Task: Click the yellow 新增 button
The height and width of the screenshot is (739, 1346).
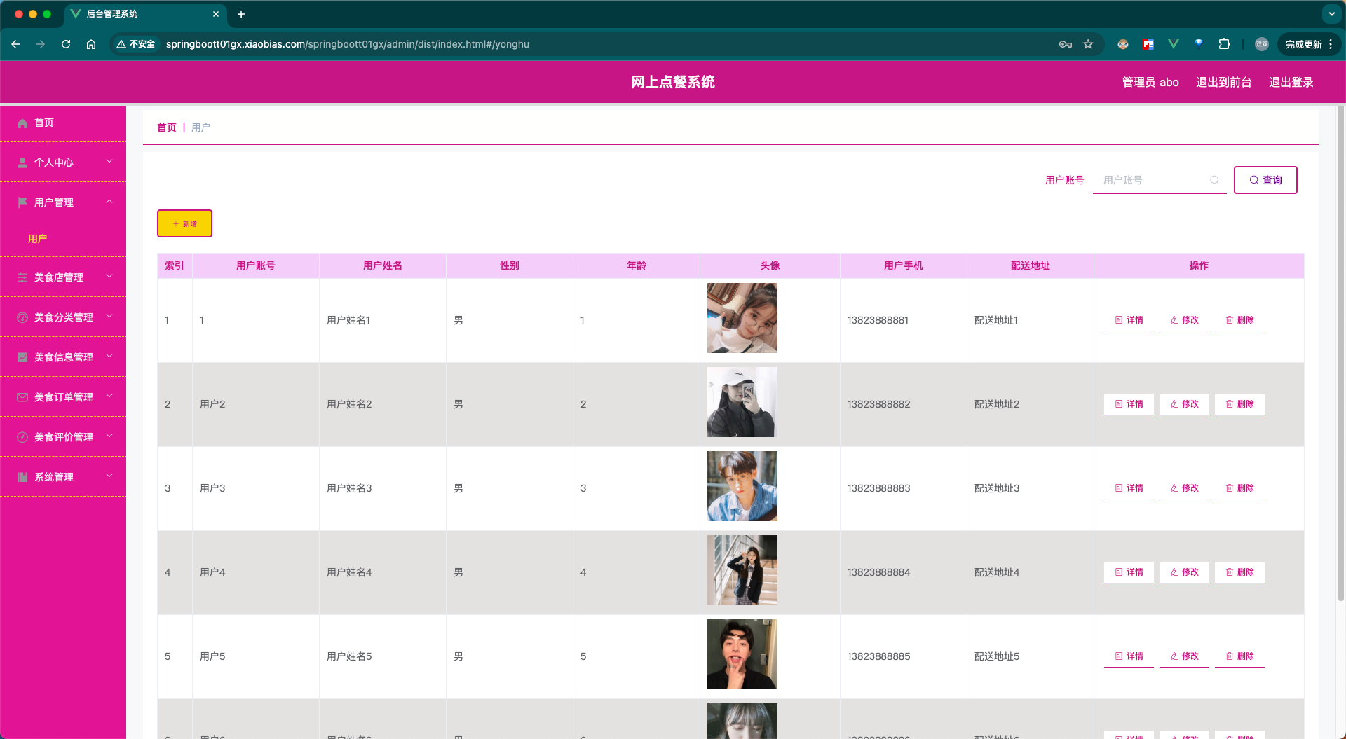Action: click(184, 223)
